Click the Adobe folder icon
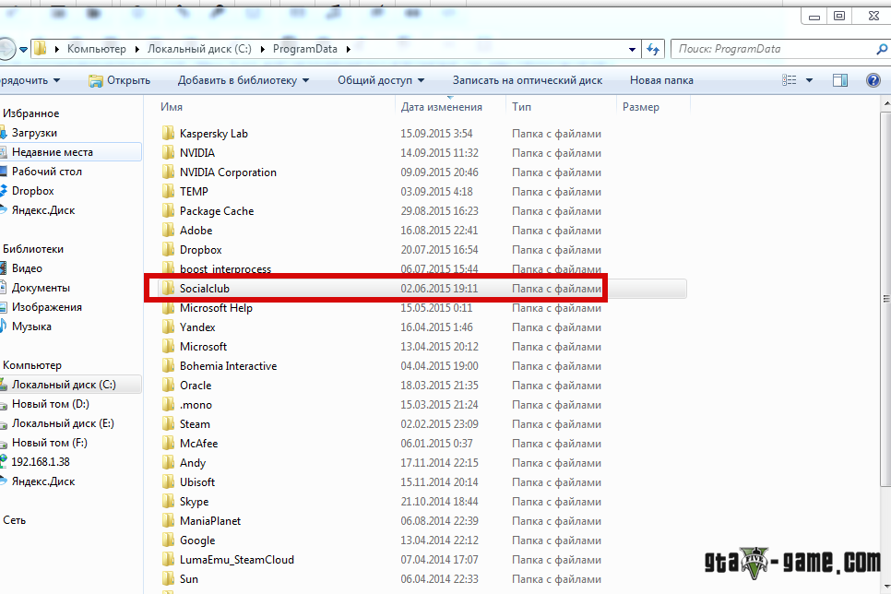891x594 pixels. [168, 230]
